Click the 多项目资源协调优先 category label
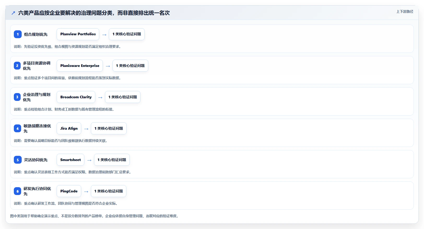This screenshot has width=424, height=229. [x=37, y=66]
